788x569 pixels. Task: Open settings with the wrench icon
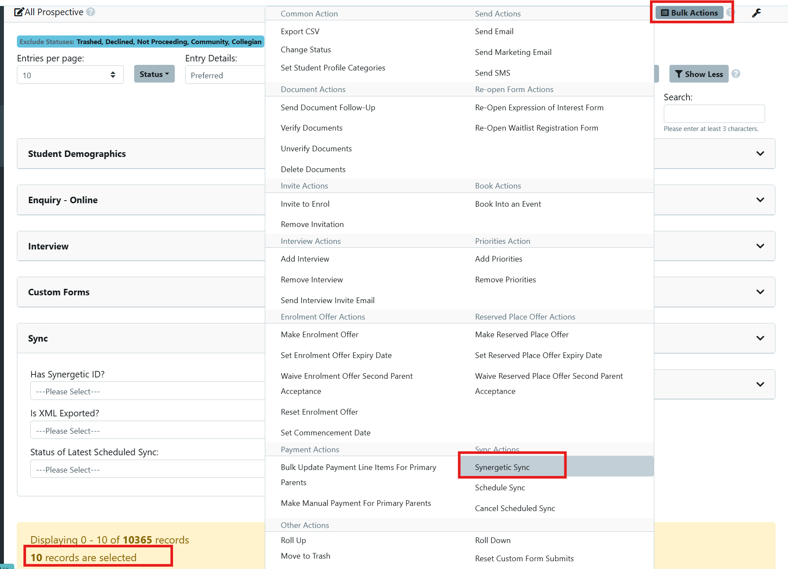(x=757, y=13)
